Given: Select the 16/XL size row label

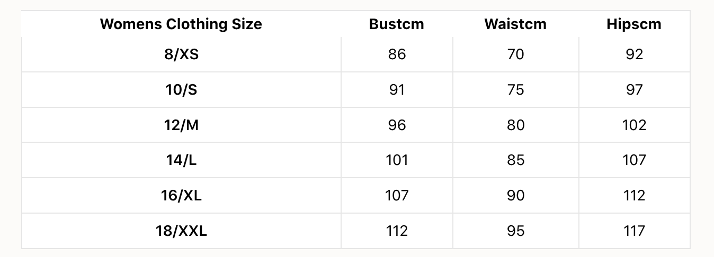Looking at the screenshot, I should [x=181, y=196].
